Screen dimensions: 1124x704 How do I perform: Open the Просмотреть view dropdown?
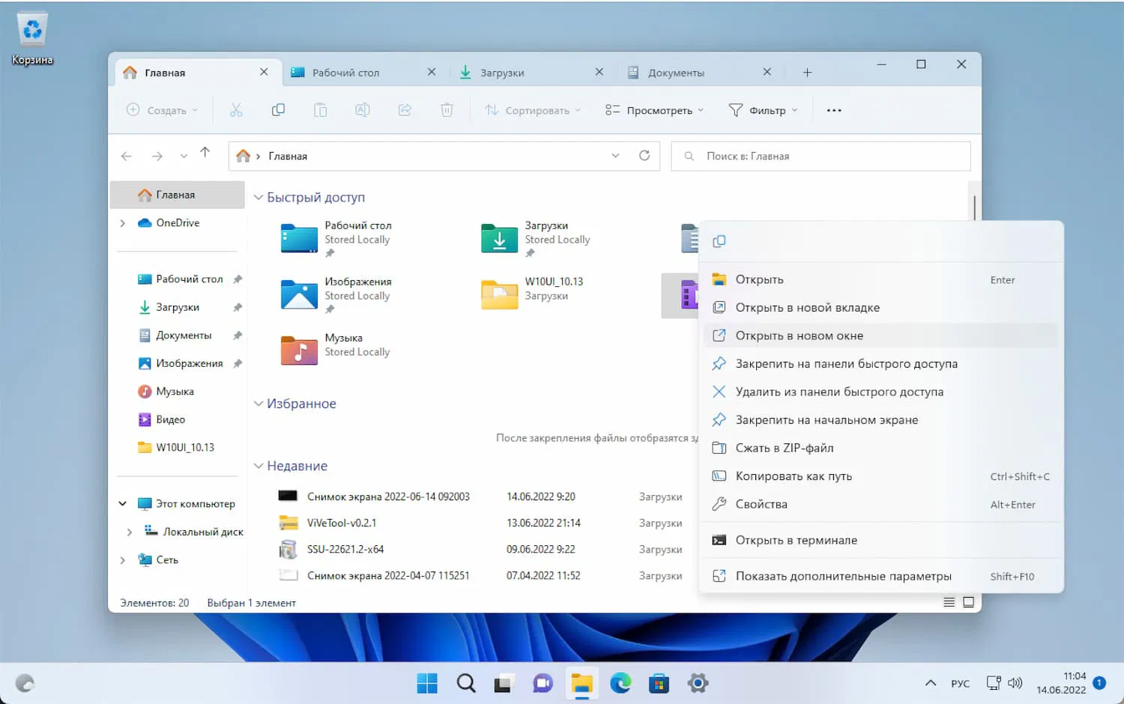coord(654,110)
